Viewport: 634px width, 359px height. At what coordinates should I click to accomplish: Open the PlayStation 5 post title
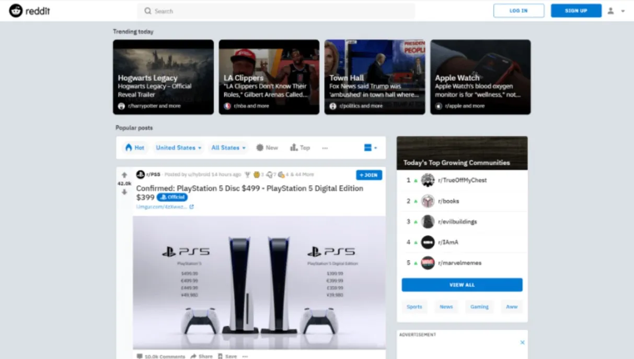[250, 193]
